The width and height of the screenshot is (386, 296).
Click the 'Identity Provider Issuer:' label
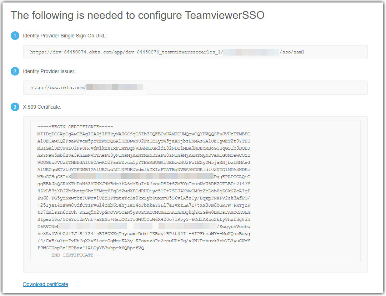pyautogui.click(x=49, y=71)
